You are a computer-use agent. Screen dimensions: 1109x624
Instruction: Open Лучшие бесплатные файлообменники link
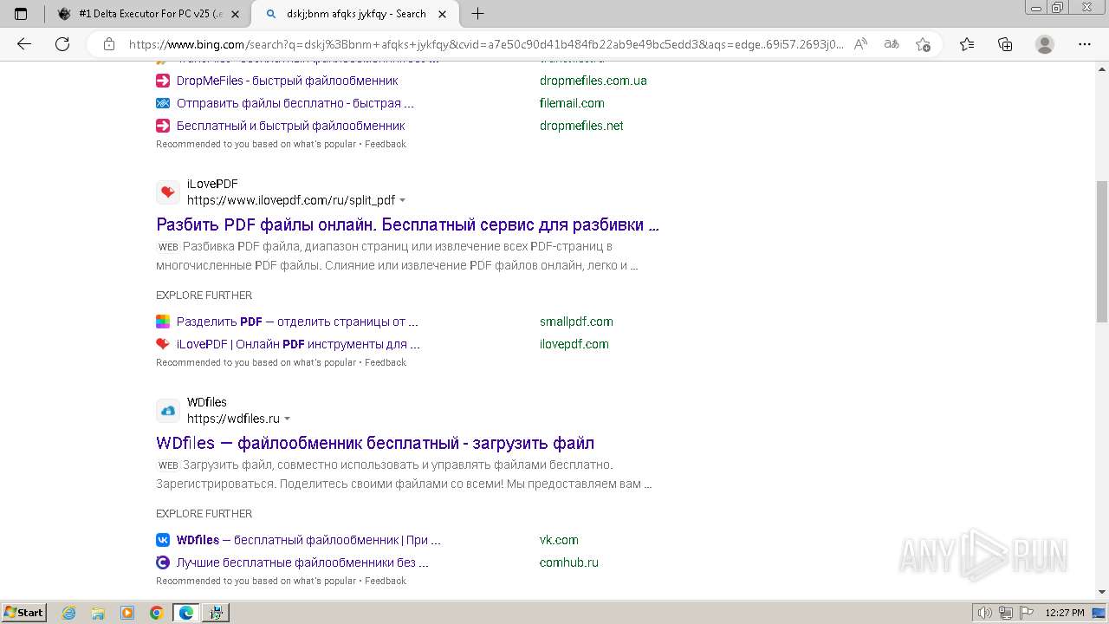point(302,562)
